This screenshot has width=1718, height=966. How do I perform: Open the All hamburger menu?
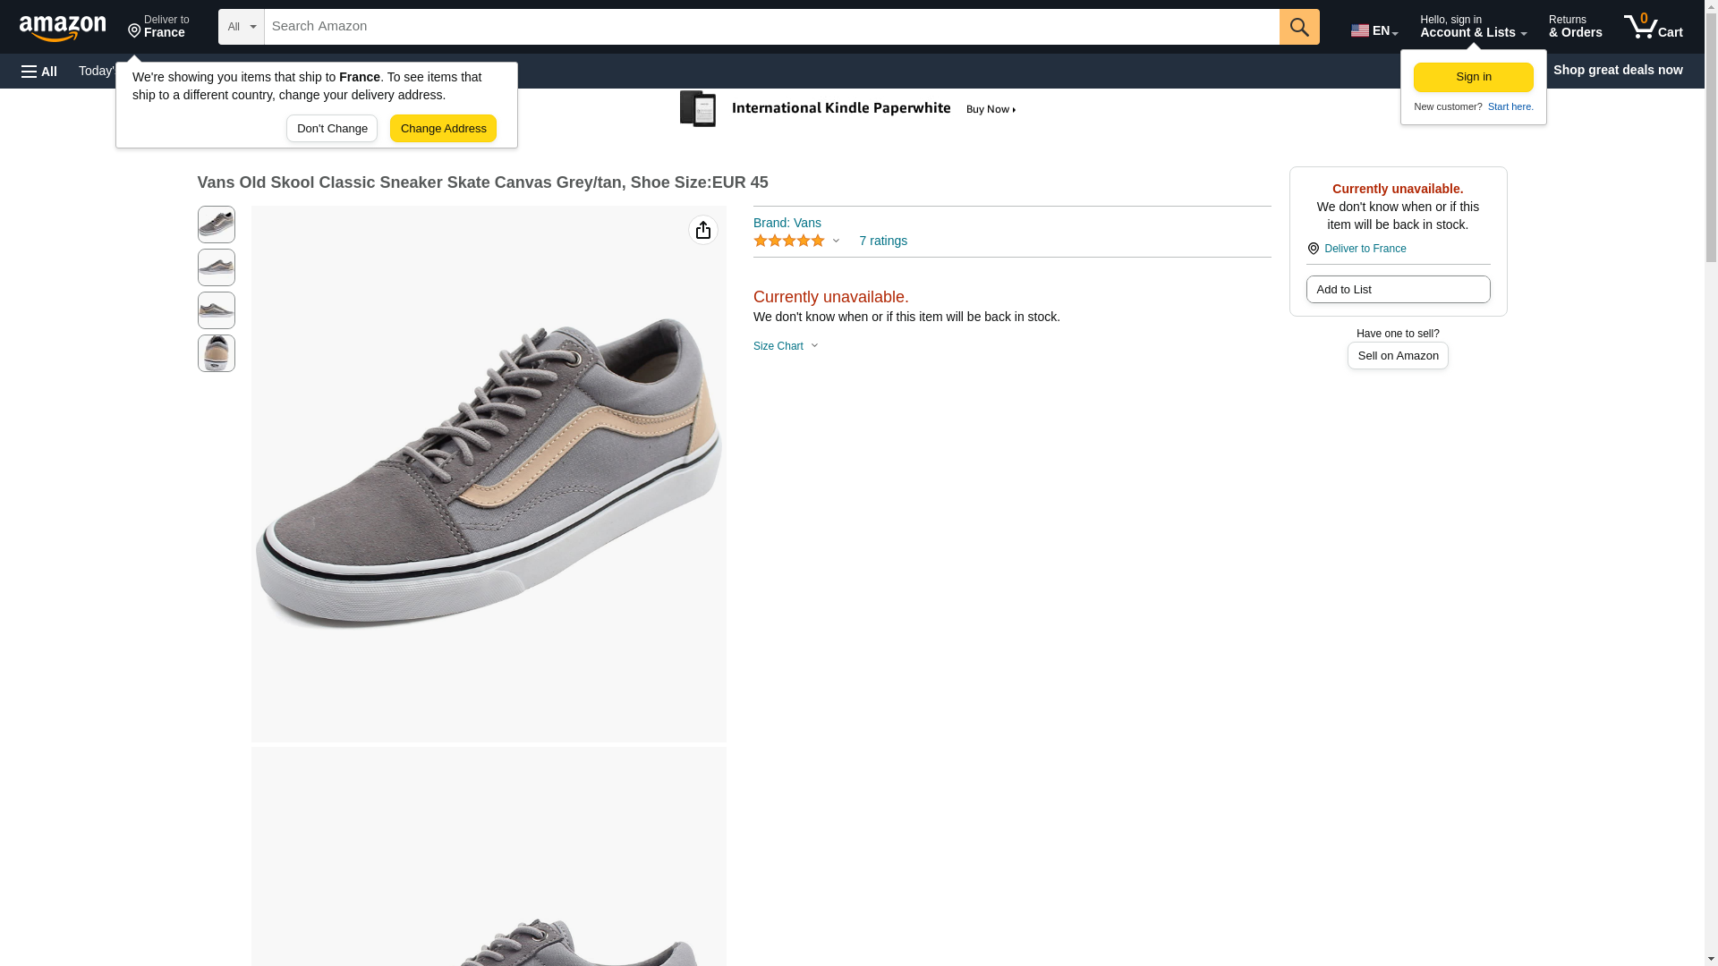click(39, 72)
